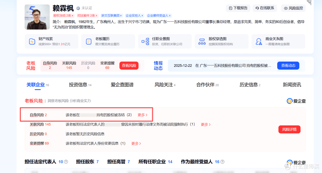Open the 新闻资讯 tab

coord(292,85)
